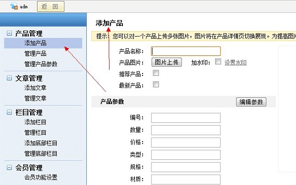Click the yellow 提示 hint text
Viewport: 296px width, 185px height.
point(196,36)
